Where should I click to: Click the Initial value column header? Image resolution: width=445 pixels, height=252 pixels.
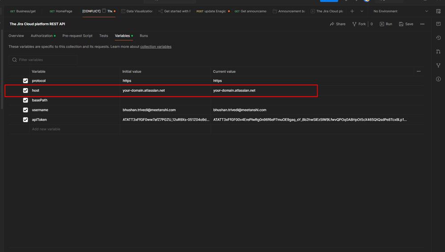click(x=132, y=72)
